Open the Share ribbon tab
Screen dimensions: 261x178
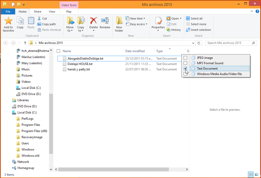tap(38, 12)
